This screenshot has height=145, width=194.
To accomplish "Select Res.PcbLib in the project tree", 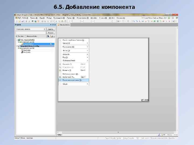I will [27, 52].
